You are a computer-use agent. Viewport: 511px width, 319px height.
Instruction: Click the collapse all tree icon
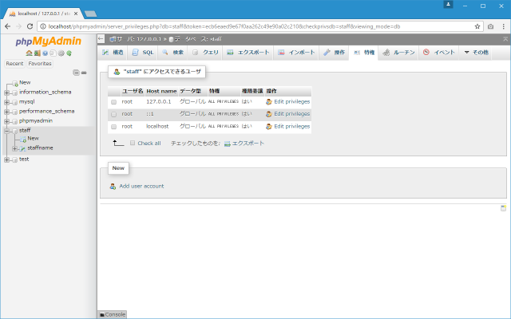pos(76,73)
